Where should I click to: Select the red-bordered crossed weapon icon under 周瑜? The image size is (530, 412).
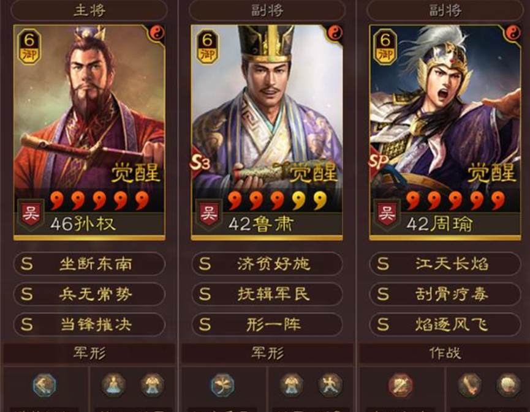coord(400,385)
